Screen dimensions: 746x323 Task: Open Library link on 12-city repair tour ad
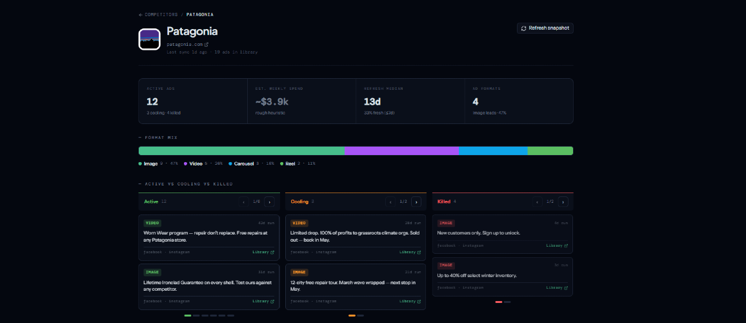(410, 301)
